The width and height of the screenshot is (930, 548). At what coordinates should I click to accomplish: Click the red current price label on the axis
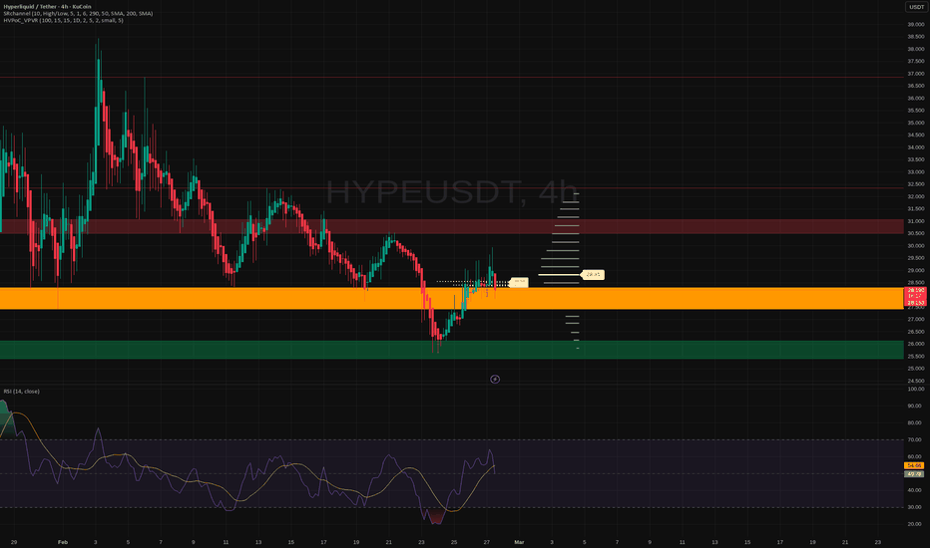click(915, 296)
